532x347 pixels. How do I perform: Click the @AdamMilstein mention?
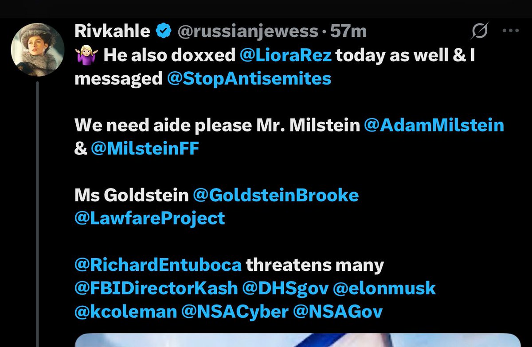point(434,125)
